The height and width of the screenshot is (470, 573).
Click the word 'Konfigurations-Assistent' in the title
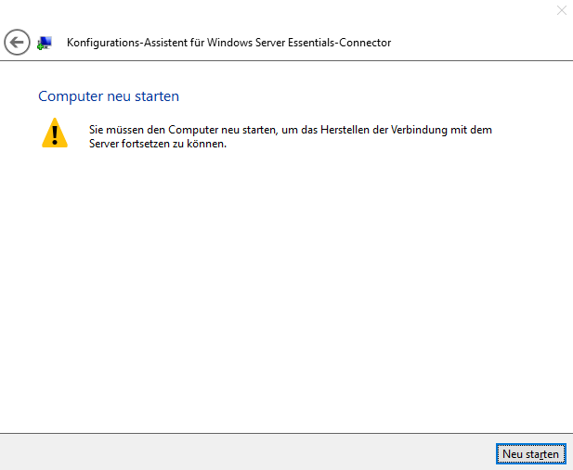pyautogui.click(x=125, y=43)
